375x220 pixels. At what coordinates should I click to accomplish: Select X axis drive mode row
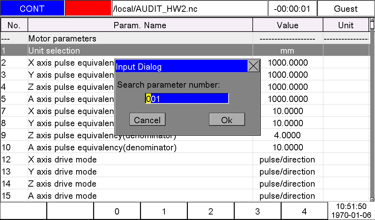tap(185, 159)
